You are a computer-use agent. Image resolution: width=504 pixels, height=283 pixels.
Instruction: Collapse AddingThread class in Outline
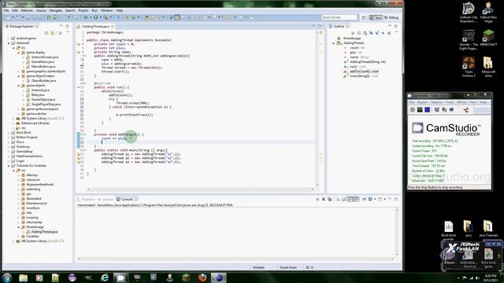click(x=334, y=43)
